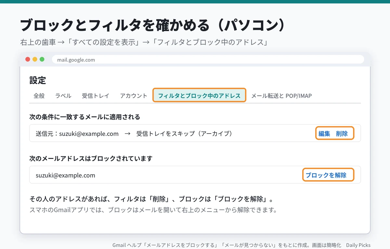This screenshot has width=390, height=249.
Task: Click the yellow minimize window dot
Action: click(35, 59)
